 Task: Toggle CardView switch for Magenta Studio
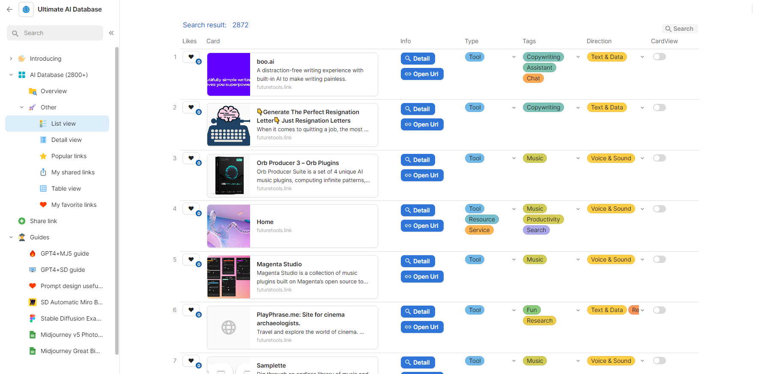(660, 259)
